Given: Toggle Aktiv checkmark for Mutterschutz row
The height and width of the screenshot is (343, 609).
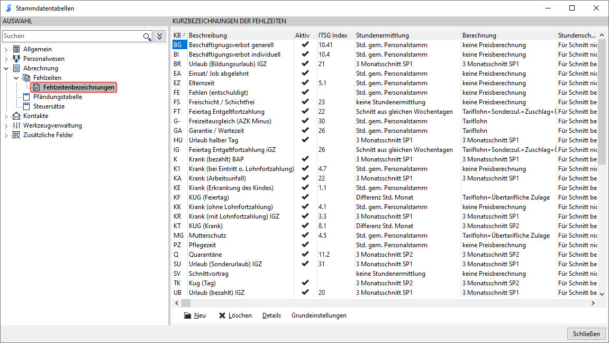Looking at the screenshot, I should (x=305, y=235).
